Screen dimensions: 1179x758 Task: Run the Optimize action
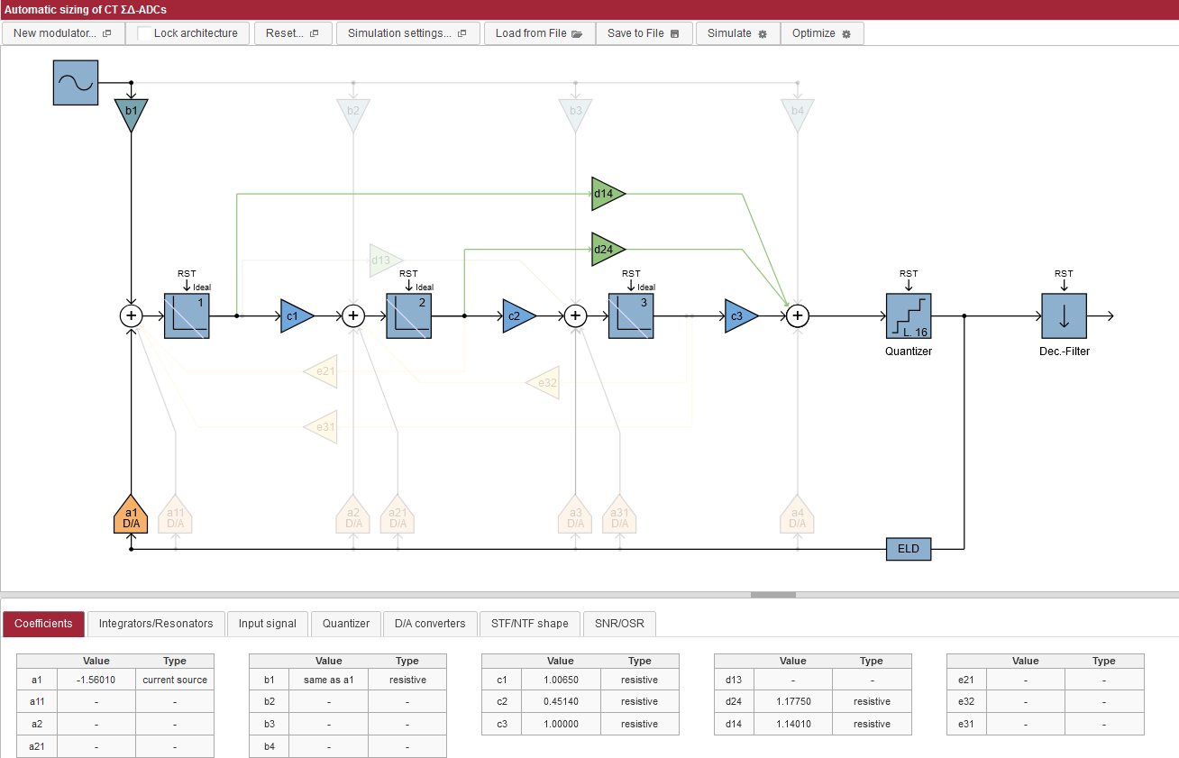(x=821, y=33)
